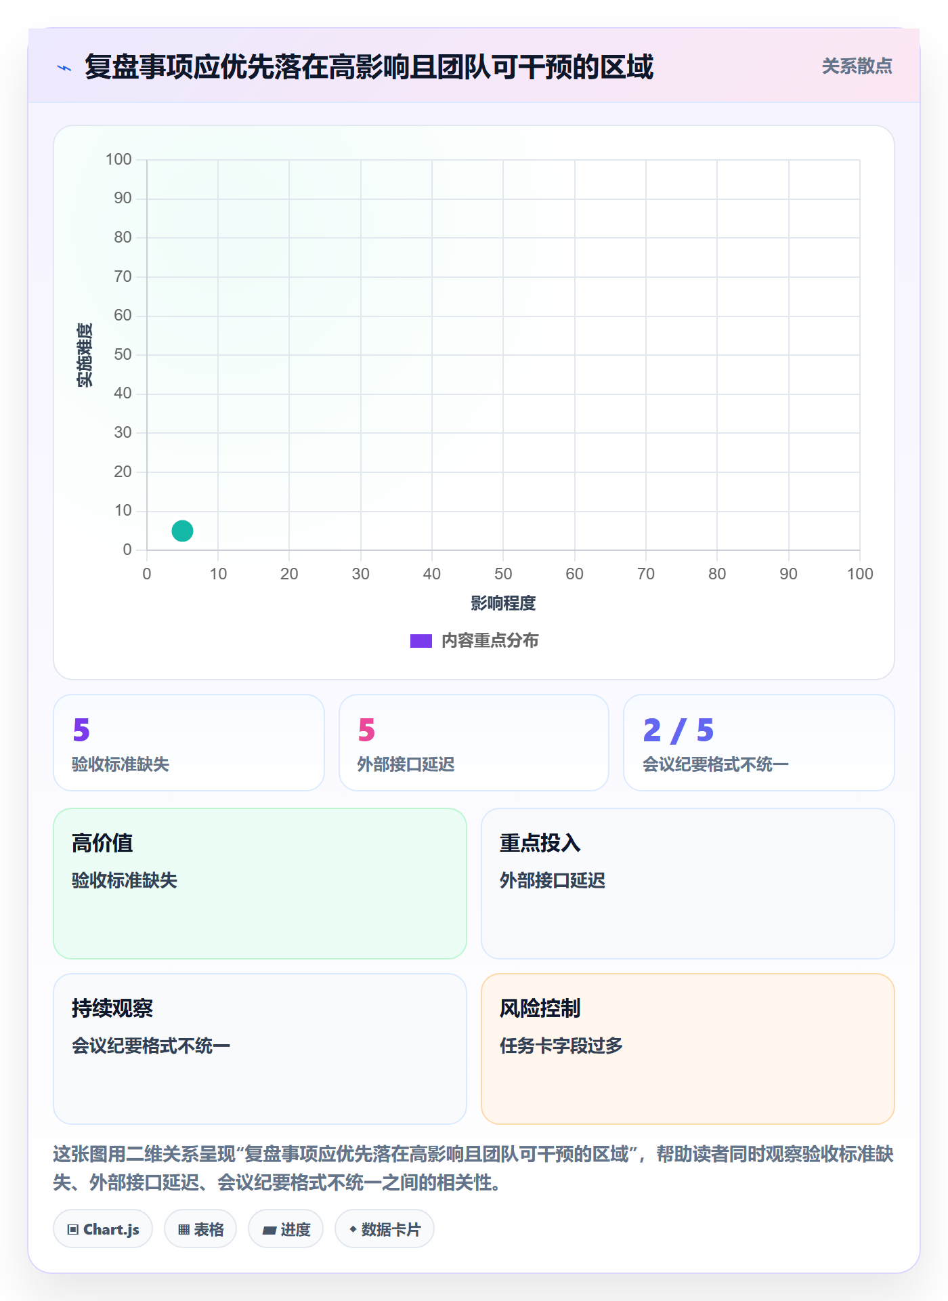948x1301 pixels.
Task: Open the 高价值 quadrant card
Action: [260, 884]
